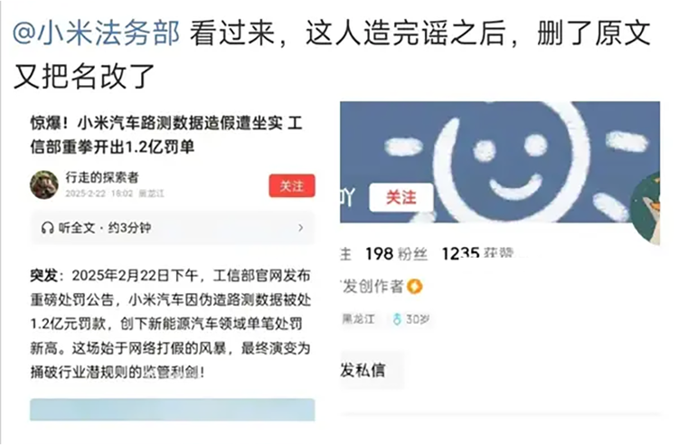Open the smiley face profile banner image
The height and width of the screenshot is (445, 678).
pos(500,162)
